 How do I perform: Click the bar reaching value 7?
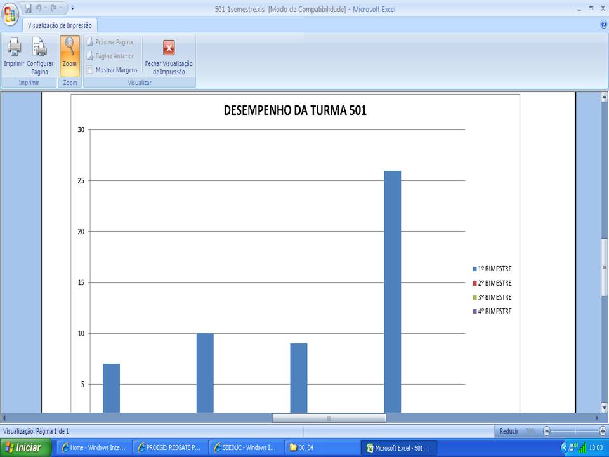[112, 388]
